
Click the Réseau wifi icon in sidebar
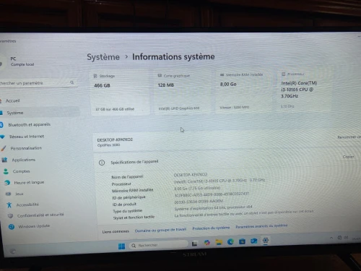[x=2, y=137]
